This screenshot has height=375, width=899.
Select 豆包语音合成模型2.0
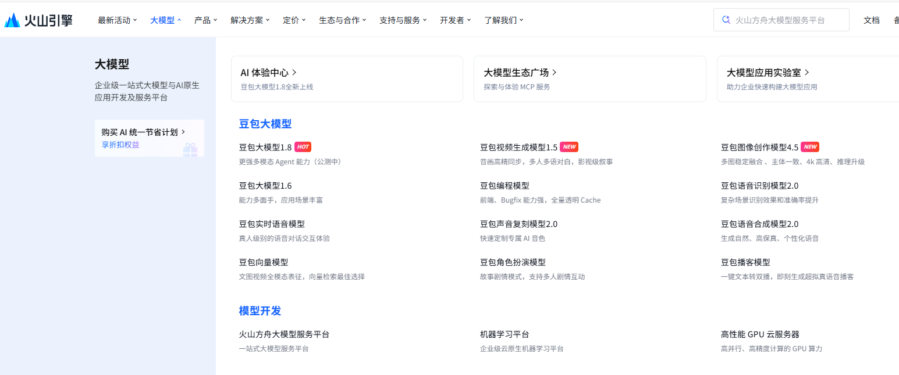coord(759,224)
